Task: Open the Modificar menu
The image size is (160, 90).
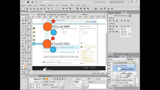Action: click(x=51, y=5)
